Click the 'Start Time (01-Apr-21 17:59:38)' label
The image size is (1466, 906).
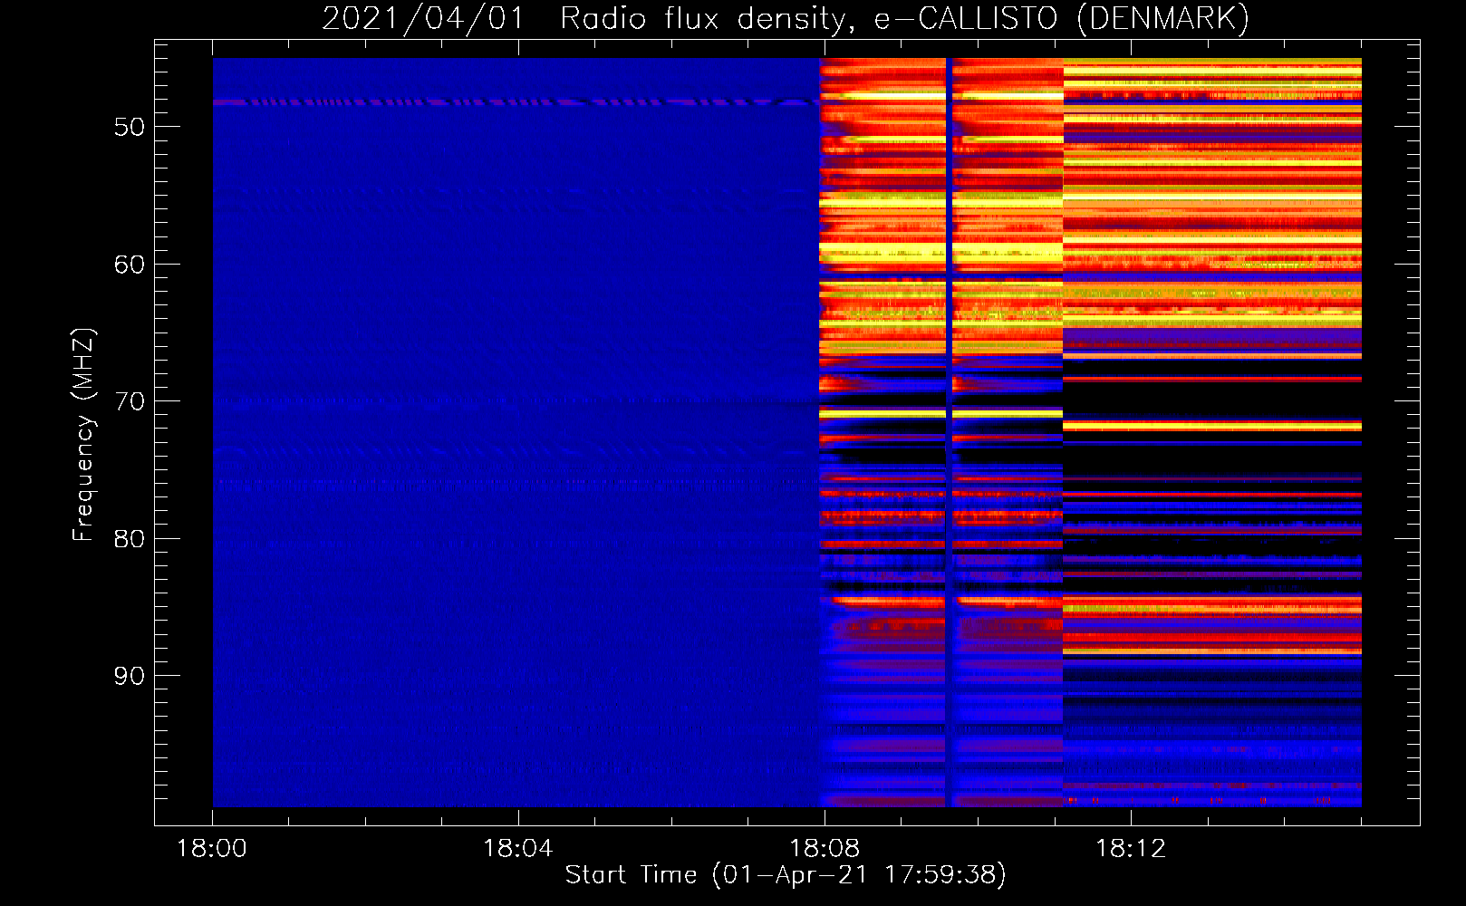pos(786,875)
